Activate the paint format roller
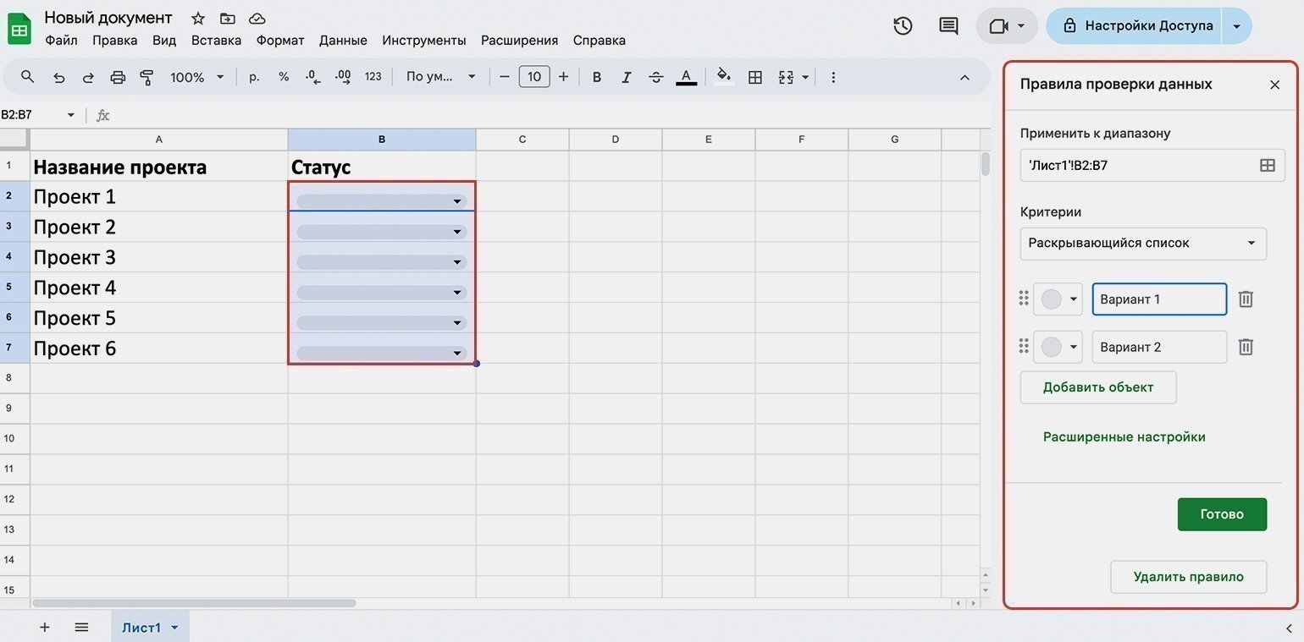1304x642 pixels. 146,77
